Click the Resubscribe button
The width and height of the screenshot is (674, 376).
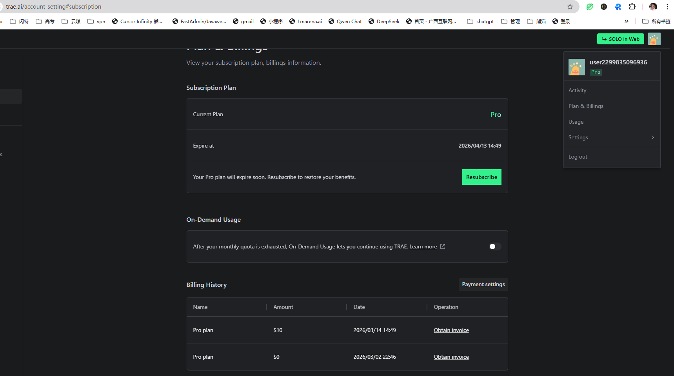(481, 177)
